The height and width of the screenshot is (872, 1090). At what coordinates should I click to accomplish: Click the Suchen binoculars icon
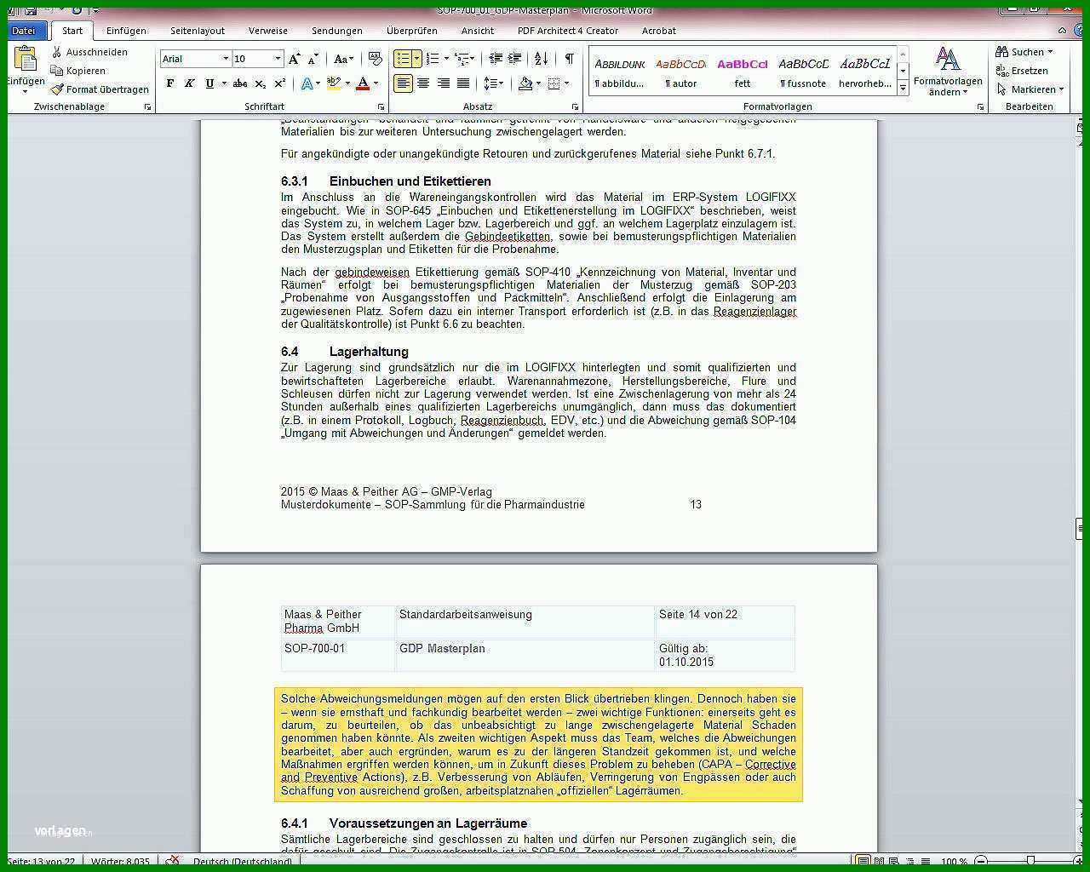tap(1002, 52)
